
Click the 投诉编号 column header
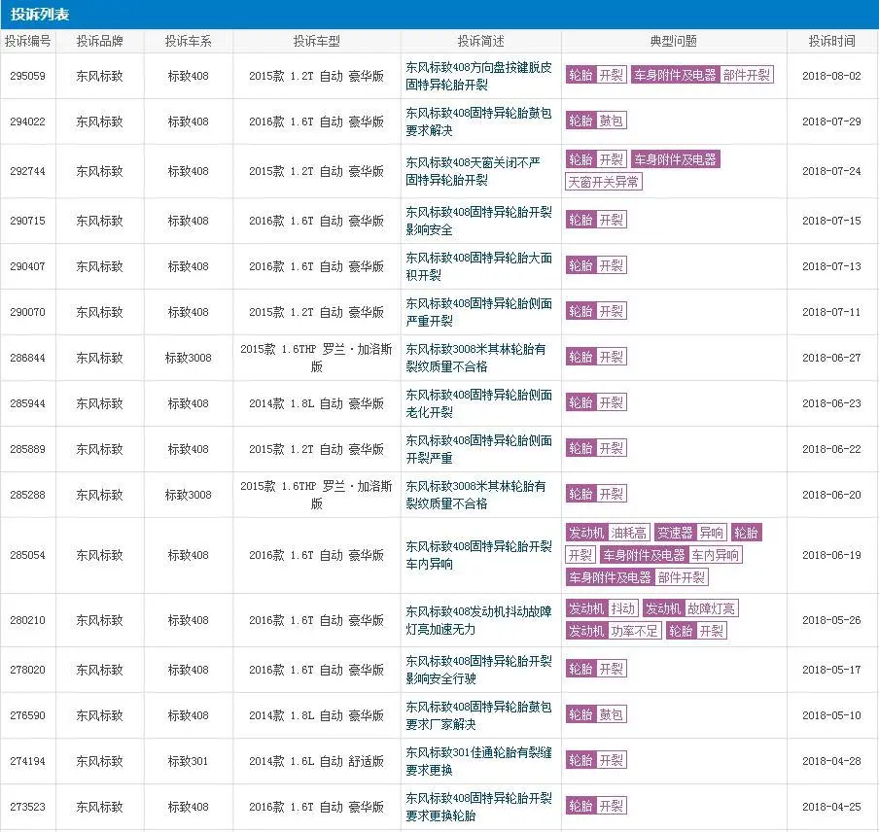click(28, 41)
